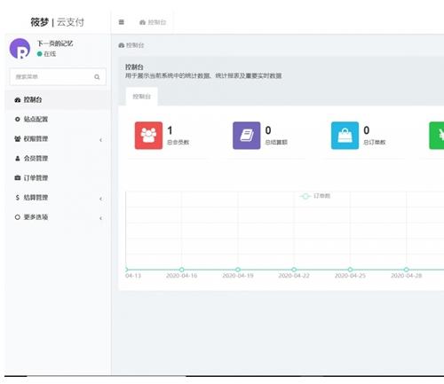Open 结算管理 in the sidebar

coord(58,198)
